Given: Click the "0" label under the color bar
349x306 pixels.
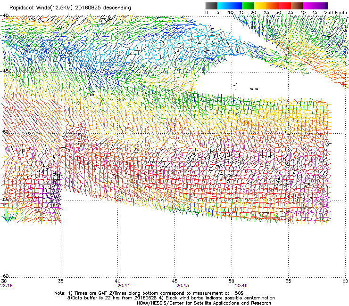Looking at the screenshot, I should tap(207, 13).
